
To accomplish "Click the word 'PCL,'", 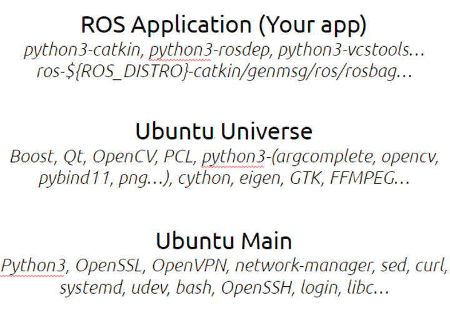I will click(179, 156).
